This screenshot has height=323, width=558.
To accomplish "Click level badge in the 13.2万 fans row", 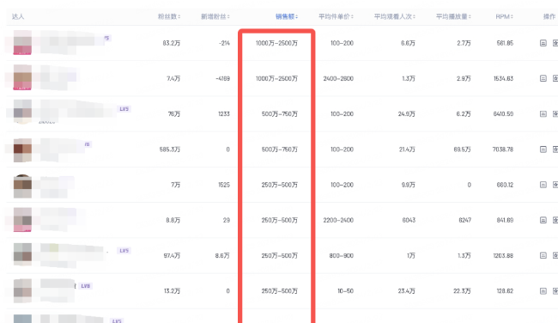I will pyautogui.click(x=85, y=286).
